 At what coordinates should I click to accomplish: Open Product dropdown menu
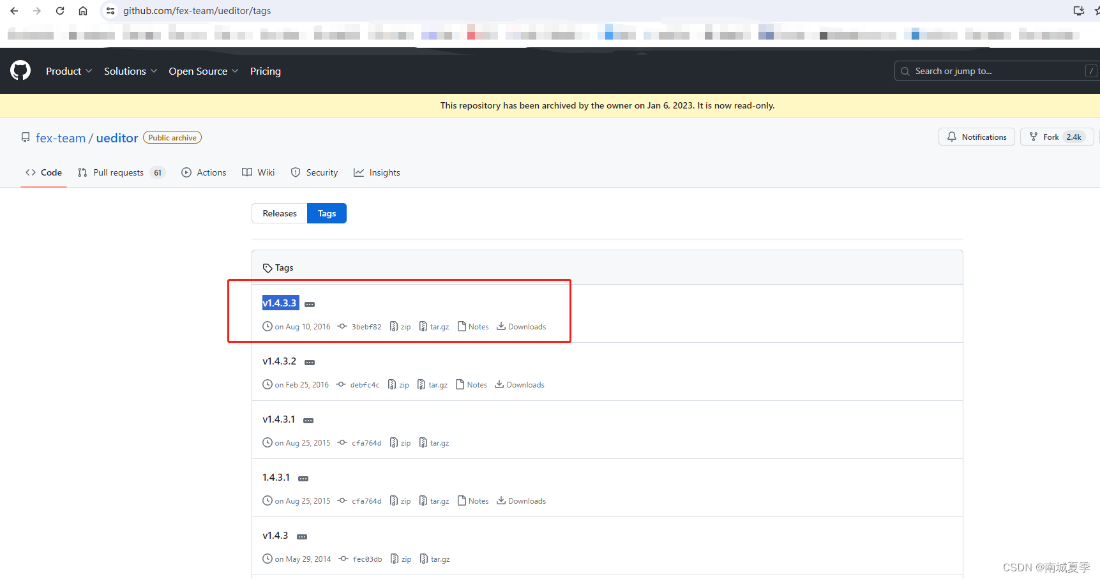(x=69, y=71)
